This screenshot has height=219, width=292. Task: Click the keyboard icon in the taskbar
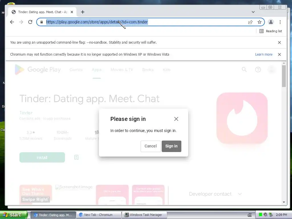(250, 215)
